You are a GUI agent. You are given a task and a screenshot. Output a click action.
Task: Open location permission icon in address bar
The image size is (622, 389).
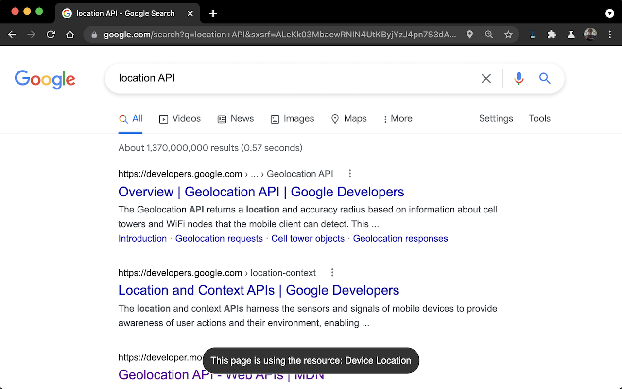point(469,35)
